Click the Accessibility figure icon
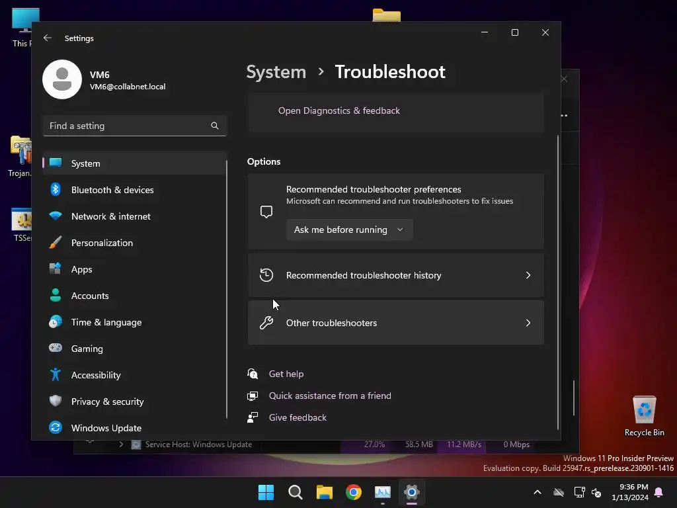 (x=56, y=374)
